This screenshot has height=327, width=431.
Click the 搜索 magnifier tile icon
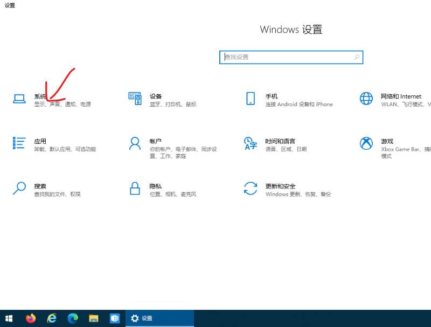point(19,189)
